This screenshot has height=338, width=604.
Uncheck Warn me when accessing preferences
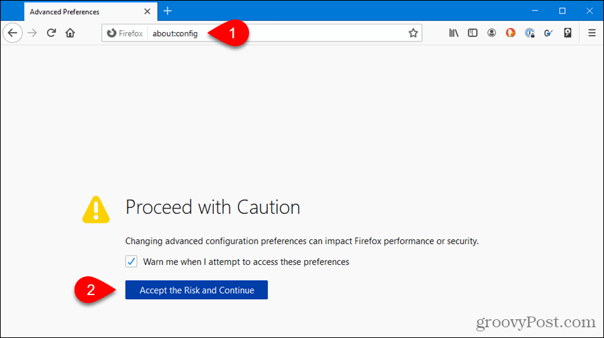click(x=131, y=262)
